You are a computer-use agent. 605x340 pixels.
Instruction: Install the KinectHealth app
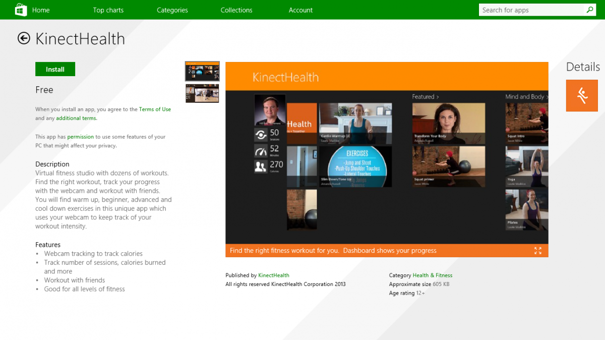point(55,69)
